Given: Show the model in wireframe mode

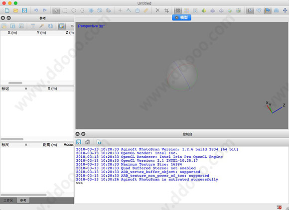Looking at the screenshot, I should 221,10.
